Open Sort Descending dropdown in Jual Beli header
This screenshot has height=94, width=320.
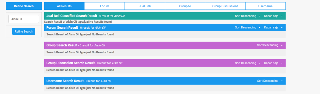coord(247,16)
